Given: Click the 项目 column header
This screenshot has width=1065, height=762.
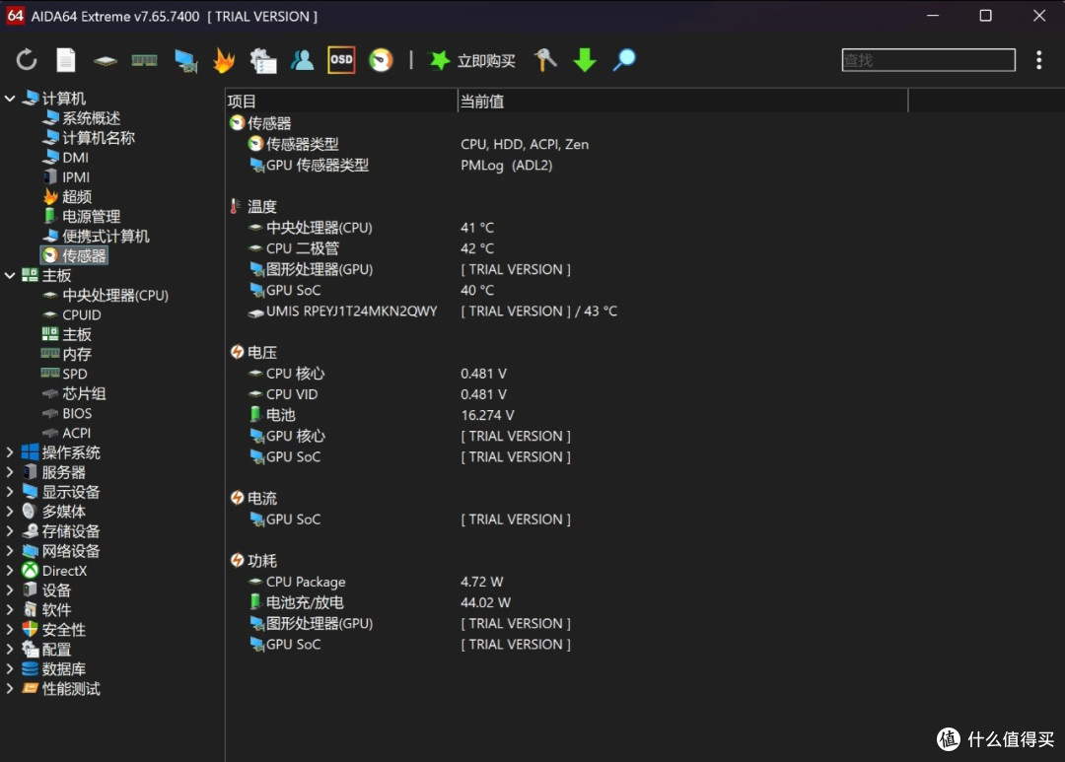Looking at the screenshot, I should (x=341, y=102).
